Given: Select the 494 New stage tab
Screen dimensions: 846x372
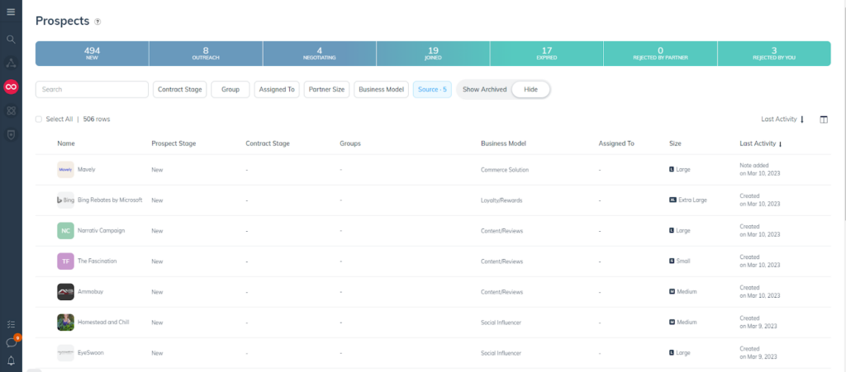Looking at the screenshot, I should [x=92, y=54].
